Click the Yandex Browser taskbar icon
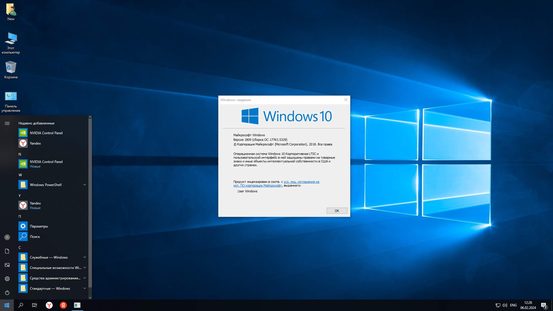Image resolution: width=553 pixels, height=311 pixels. tap(49, 305)
